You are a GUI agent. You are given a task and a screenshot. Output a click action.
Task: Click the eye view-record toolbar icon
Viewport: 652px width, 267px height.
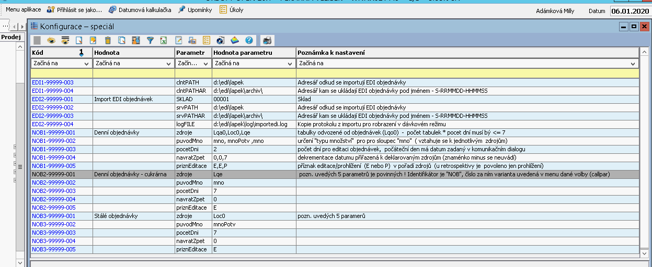[51, 40]
